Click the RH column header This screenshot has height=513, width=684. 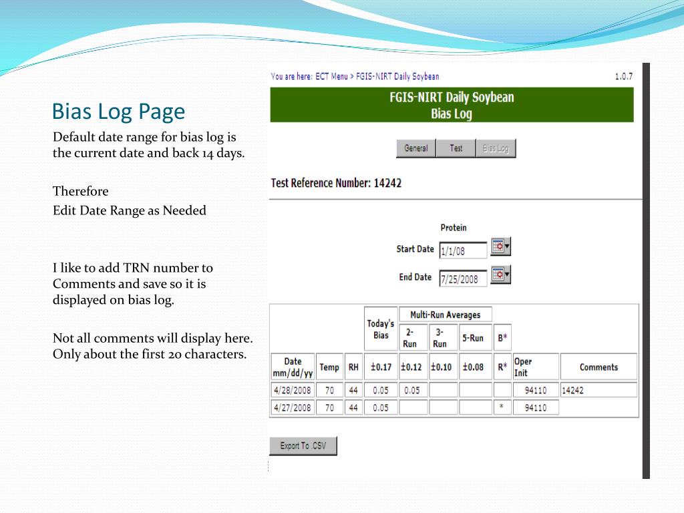point(353,367)
